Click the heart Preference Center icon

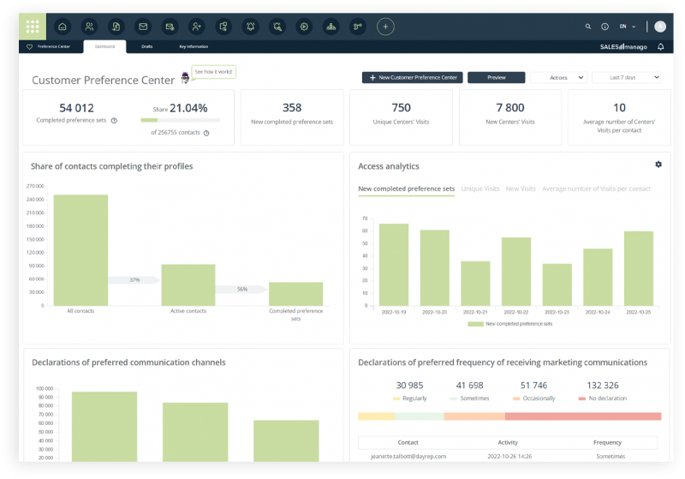tap(30, 47)
